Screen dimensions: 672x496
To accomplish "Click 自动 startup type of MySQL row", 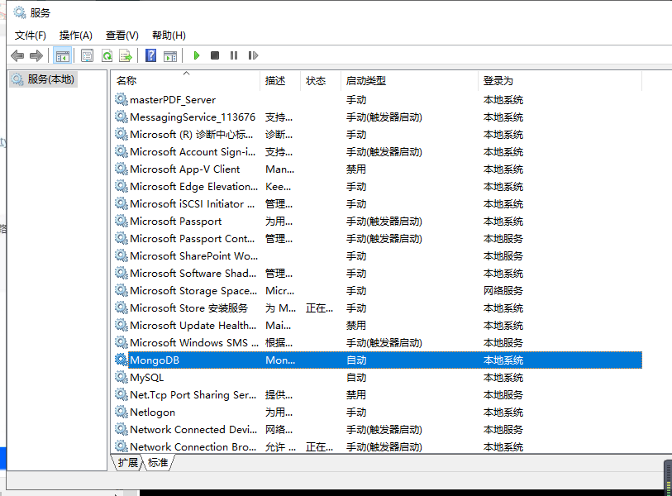I will click(x=356, y=378).
